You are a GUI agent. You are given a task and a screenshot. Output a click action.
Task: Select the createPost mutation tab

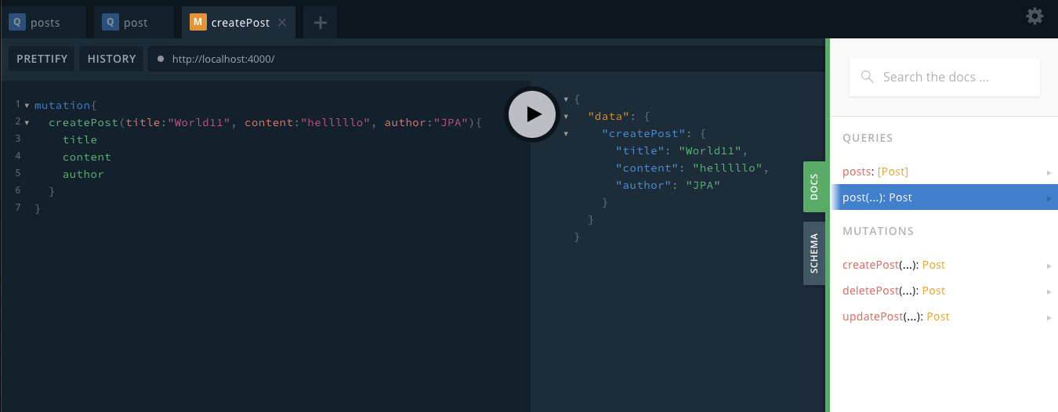tap(238, 23)
